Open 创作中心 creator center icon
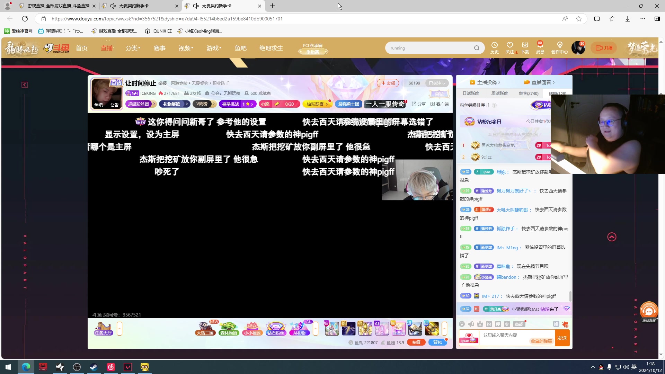Image resolution: width=665 pixels, height=374 pixels. point(559,48)
